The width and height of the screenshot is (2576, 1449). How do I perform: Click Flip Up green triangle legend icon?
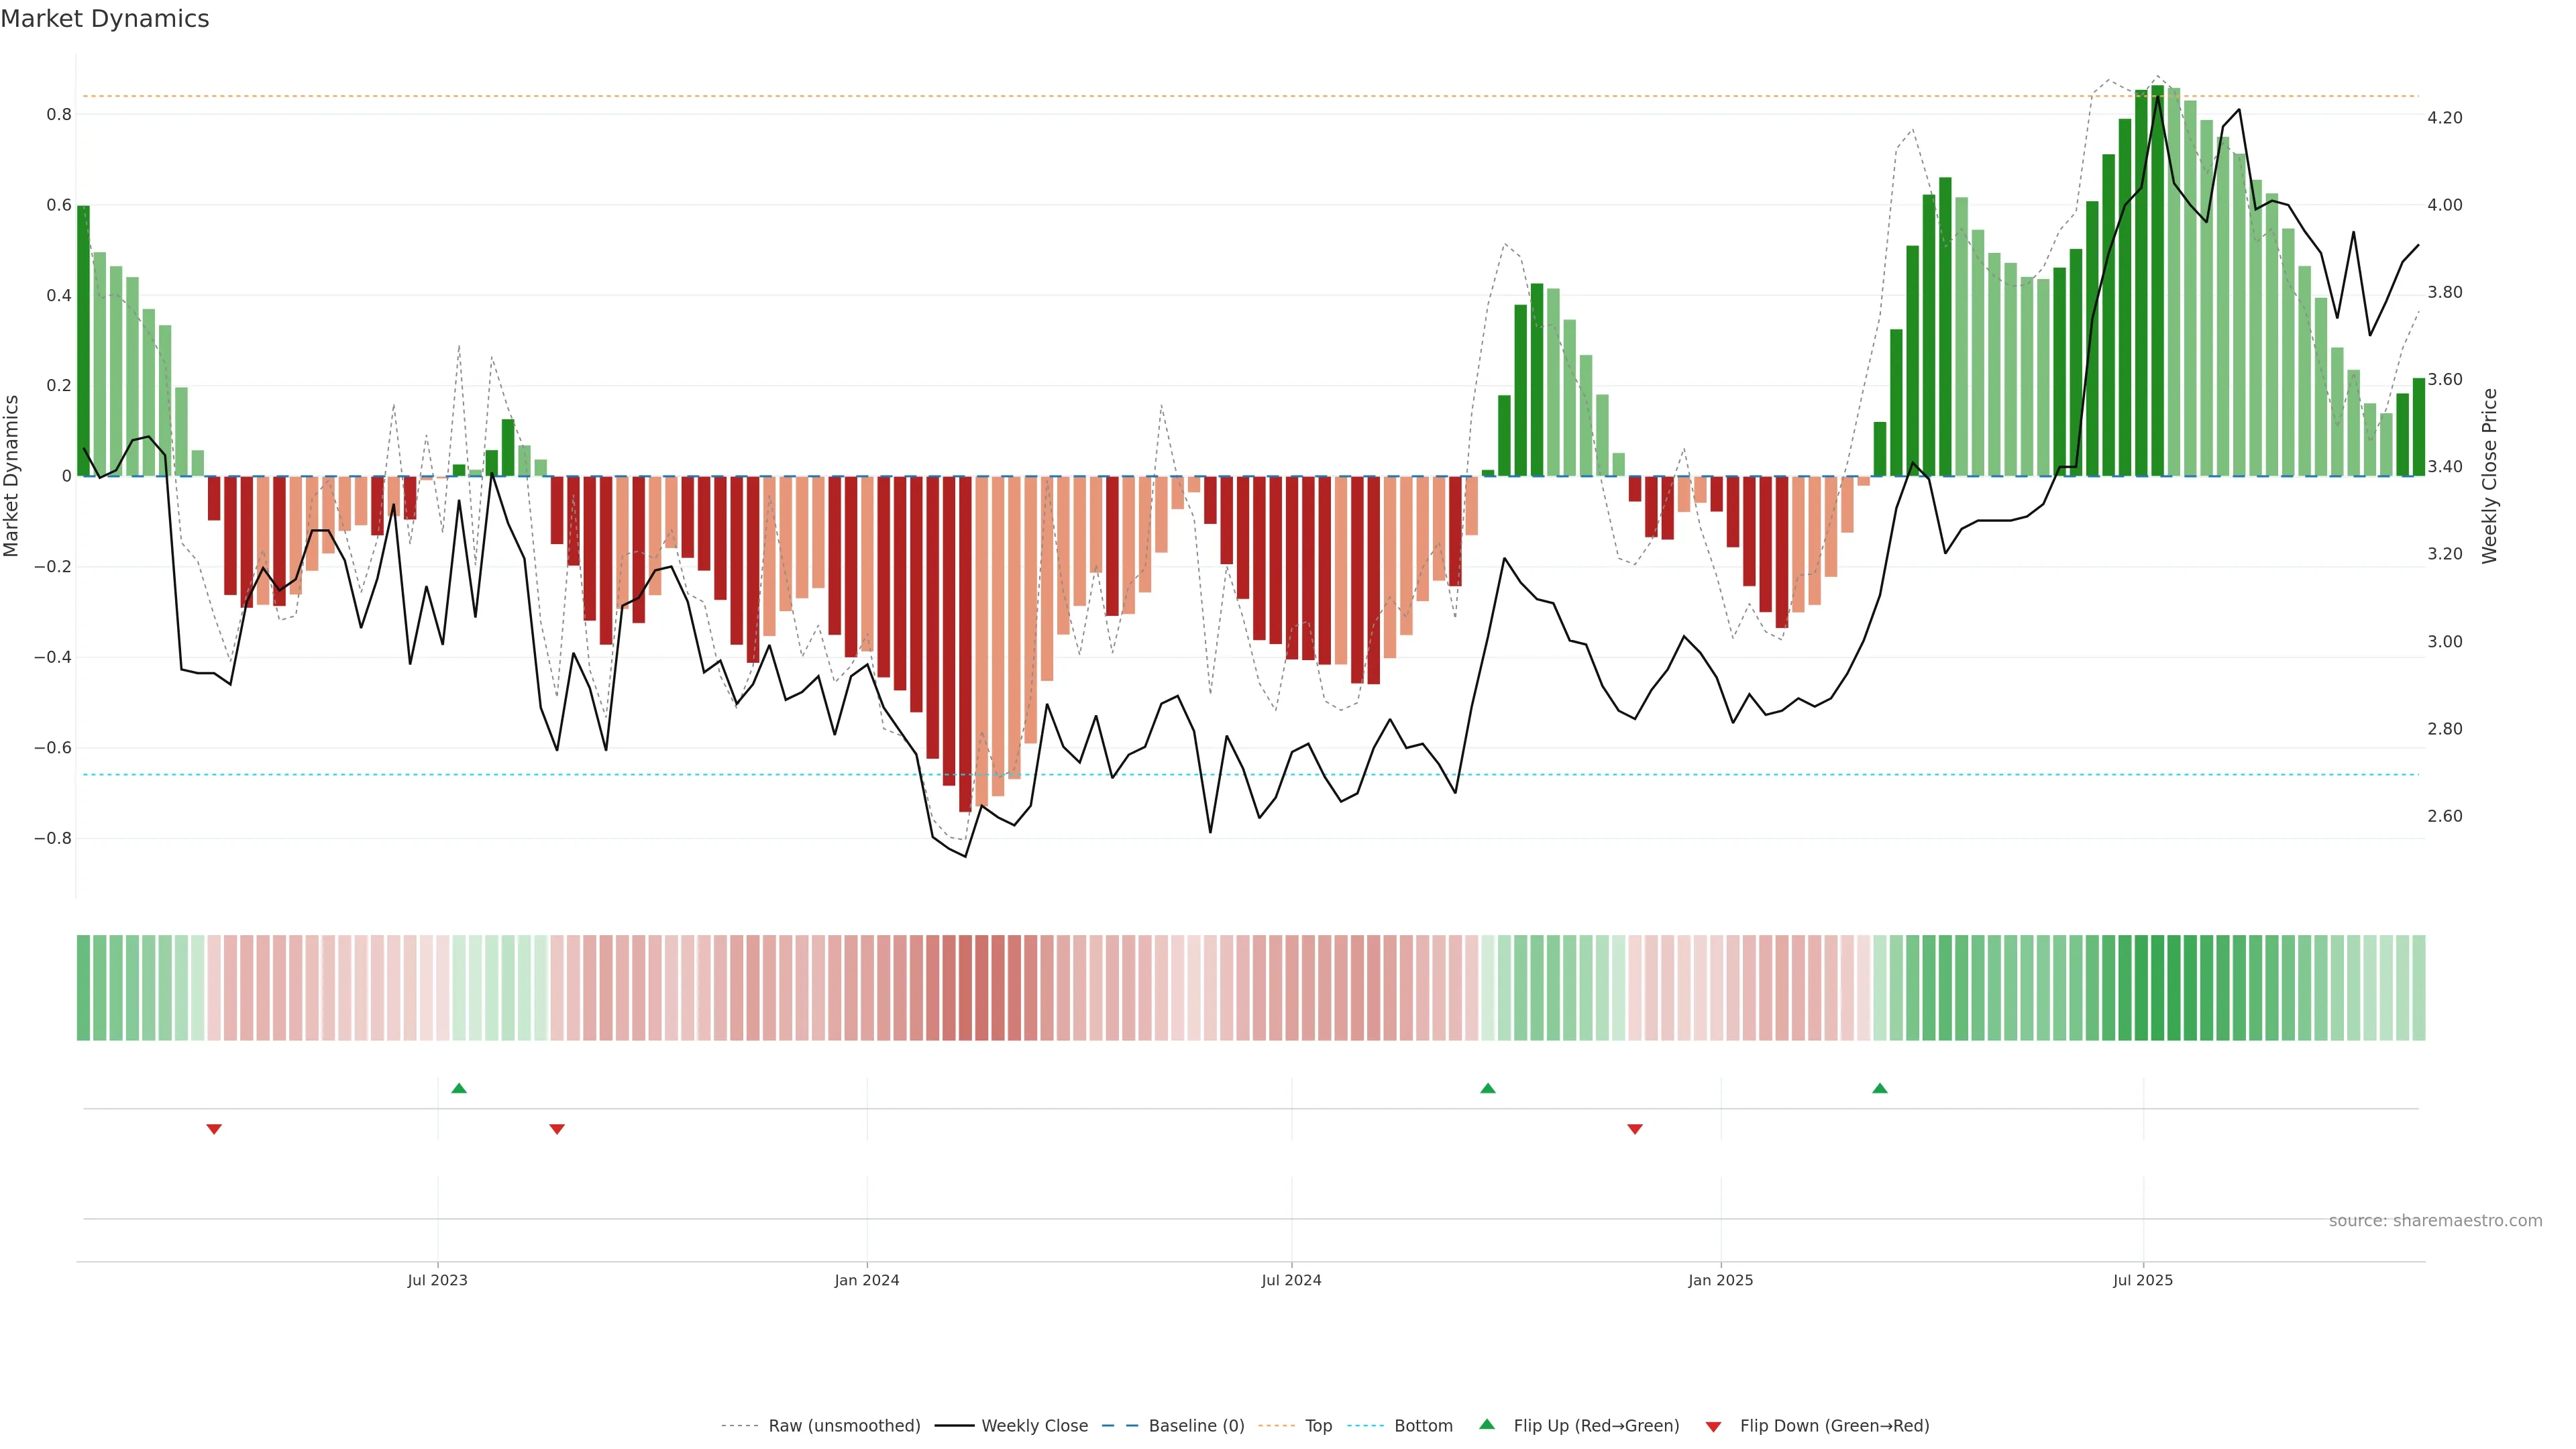[1487, 1425]
